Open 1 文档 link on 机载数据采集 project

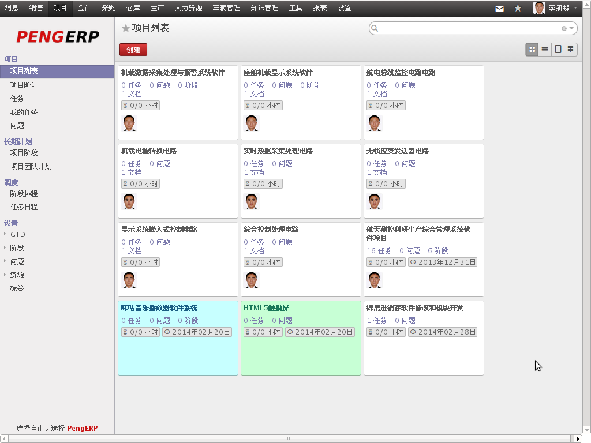131,93
